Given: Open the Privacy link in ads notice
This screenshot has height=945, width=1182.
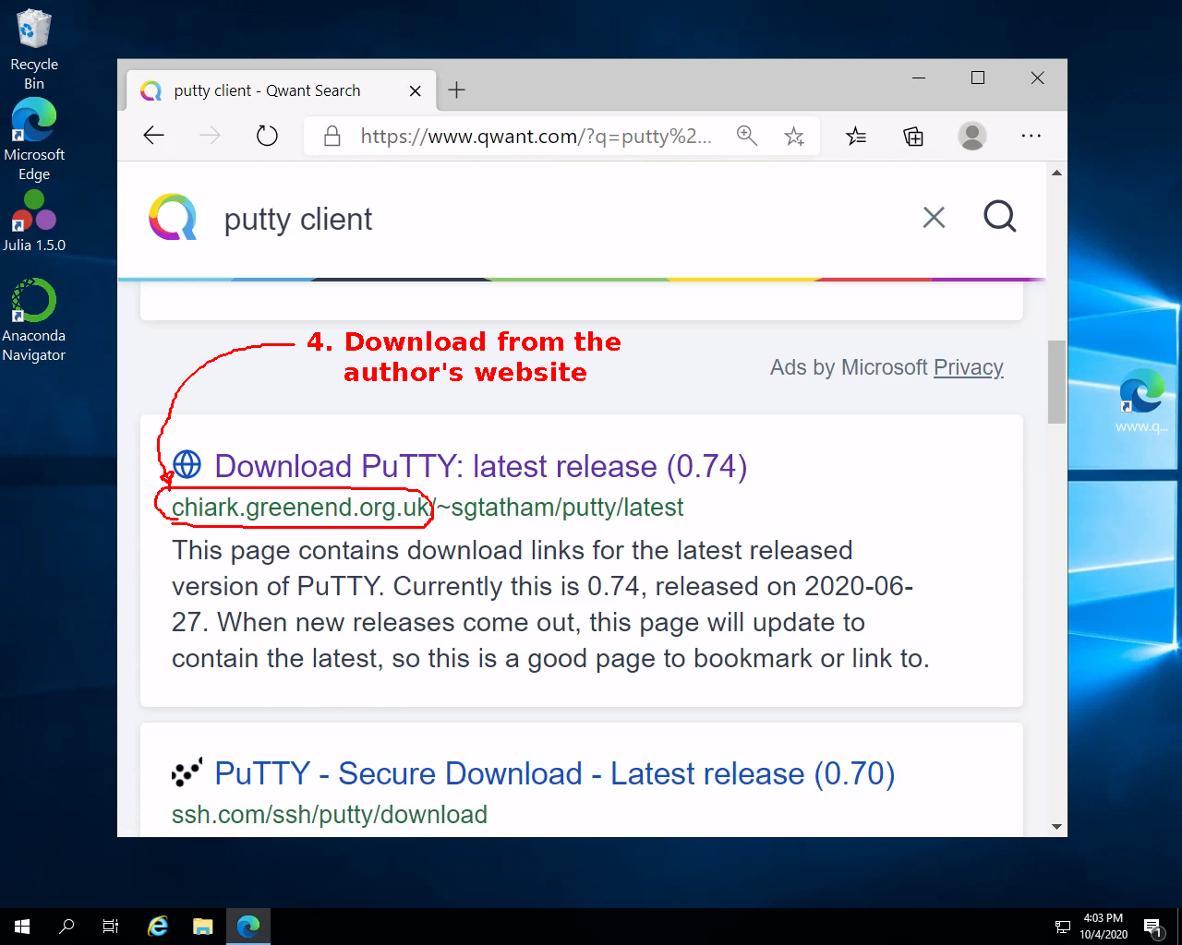Looking at the screenshot, I should [968, 367].
